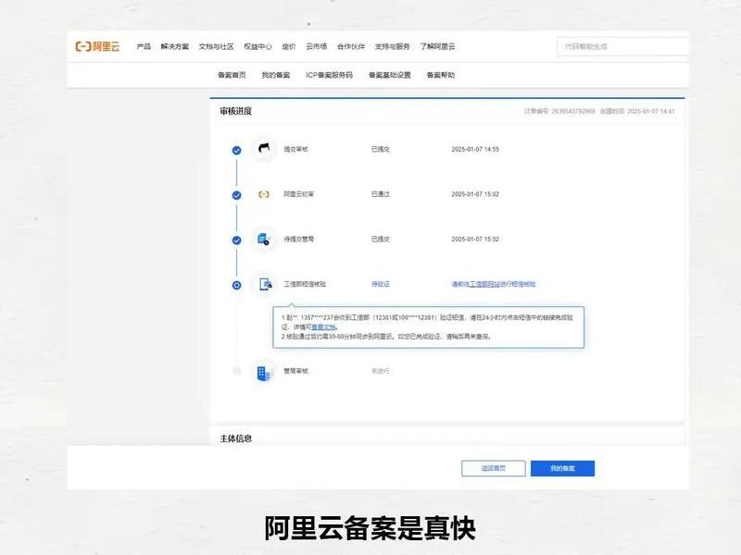Open 了解阿里云 in the top navigation
This screenshot has width=741, height=555.
click(x=437, y=46)
